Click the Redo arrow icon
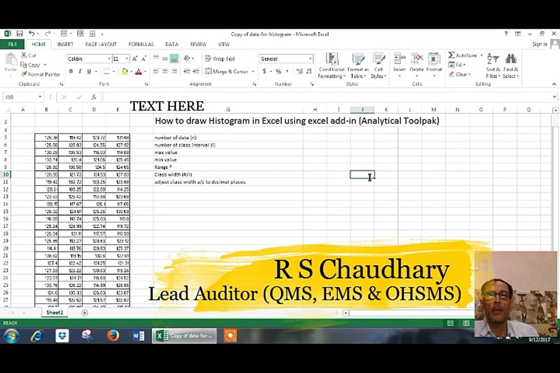 pyautogui.click(x=47, y=34)
